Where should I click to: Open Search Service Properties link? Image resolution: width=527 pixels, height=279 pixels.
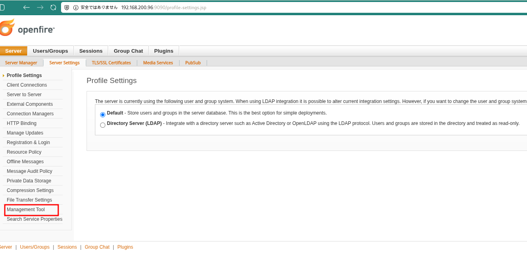pos(35,219)
